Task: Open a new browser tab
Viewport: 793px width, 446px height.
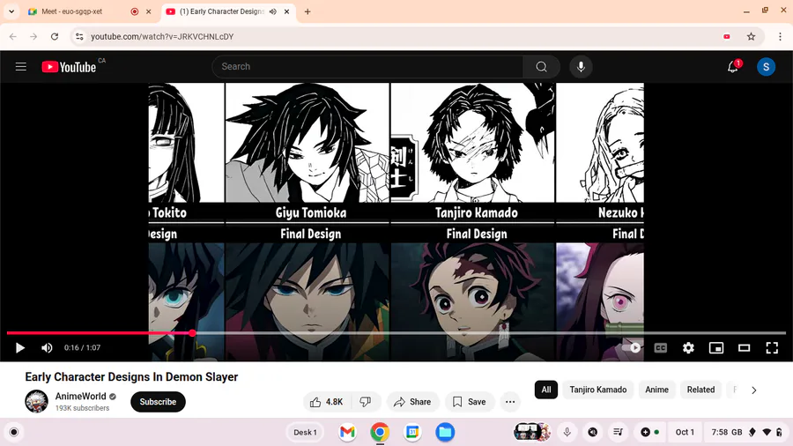Action: (307, 11)
